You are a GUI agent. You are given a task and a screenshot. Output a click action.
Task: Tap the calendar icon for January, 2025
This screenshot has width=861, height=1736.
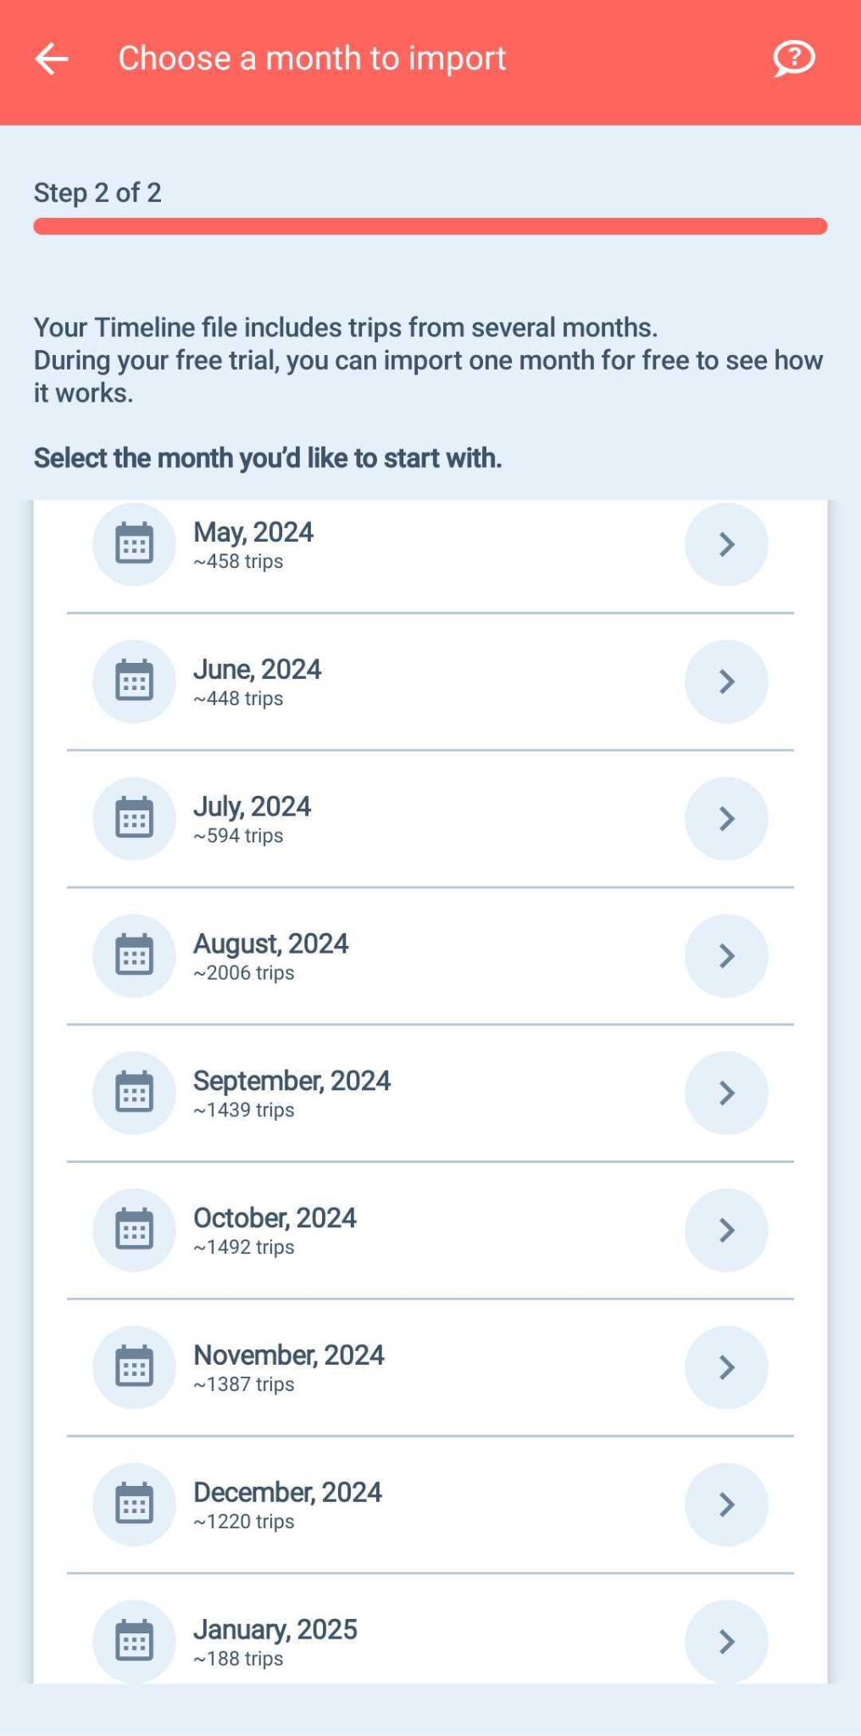pyautogui.click(x=134, y=1641)
